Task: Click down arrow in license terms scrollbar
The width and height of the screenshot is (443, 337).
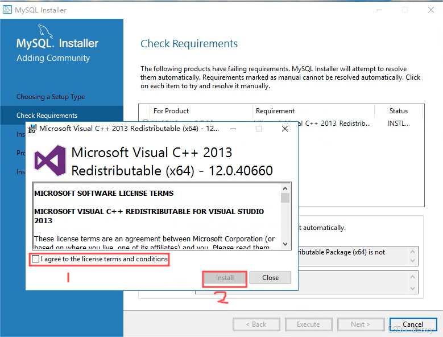Action: click(x=285, y=244)
